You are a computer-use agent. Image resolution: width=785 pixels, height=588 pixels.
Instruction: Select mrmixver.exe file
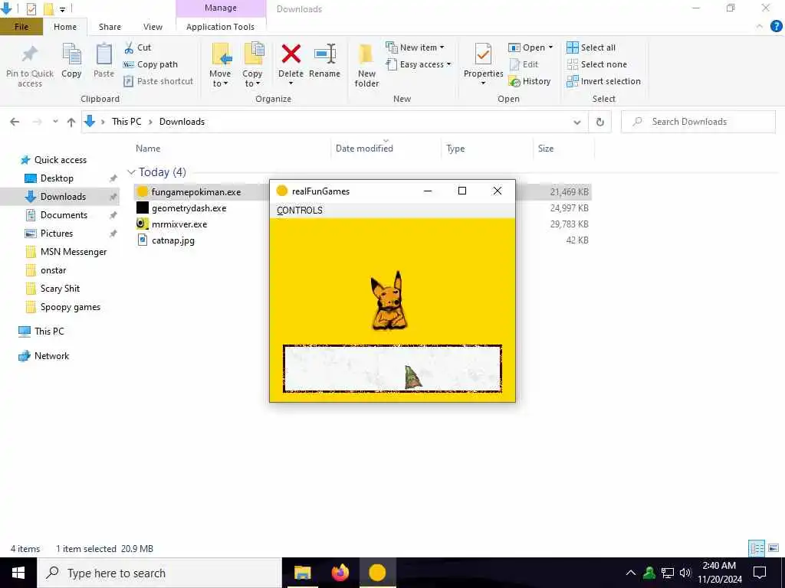click(x=179, y=224)
